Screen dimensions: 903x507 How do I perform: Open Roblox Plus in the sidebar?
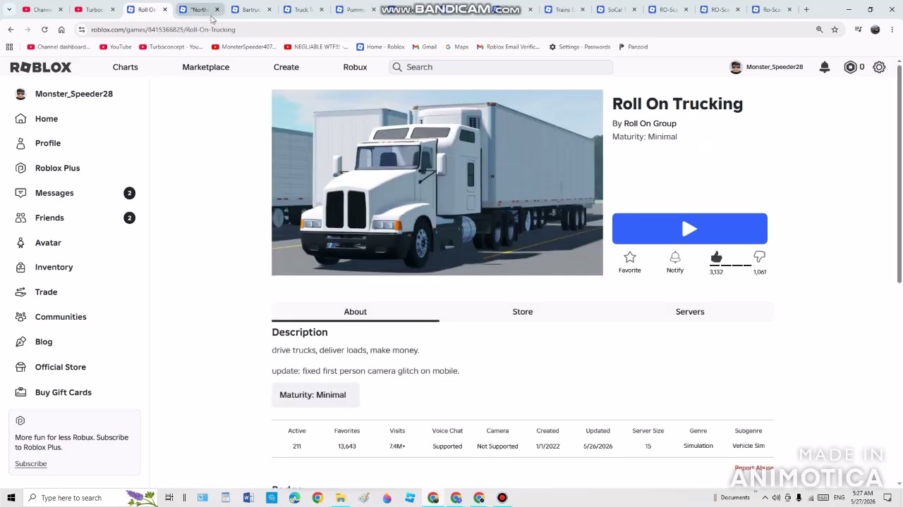point(57,168)
